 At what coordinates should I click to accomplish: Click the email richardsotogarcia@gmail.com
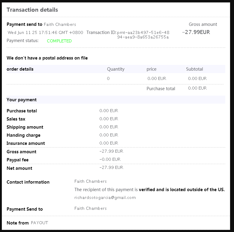click(x=105, y=197)
